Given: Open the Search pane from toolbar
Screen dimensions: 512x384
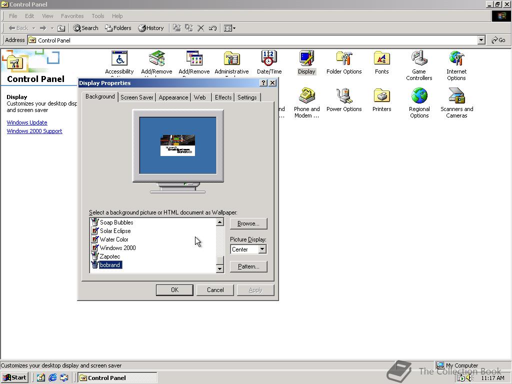Looking at the screenshot, I should (85, 28).
